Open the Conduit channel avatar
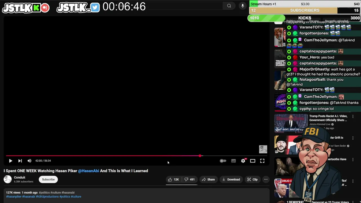The height and width of the screenshot is (203, 361). pyautogui.click(x=8, y=179)
